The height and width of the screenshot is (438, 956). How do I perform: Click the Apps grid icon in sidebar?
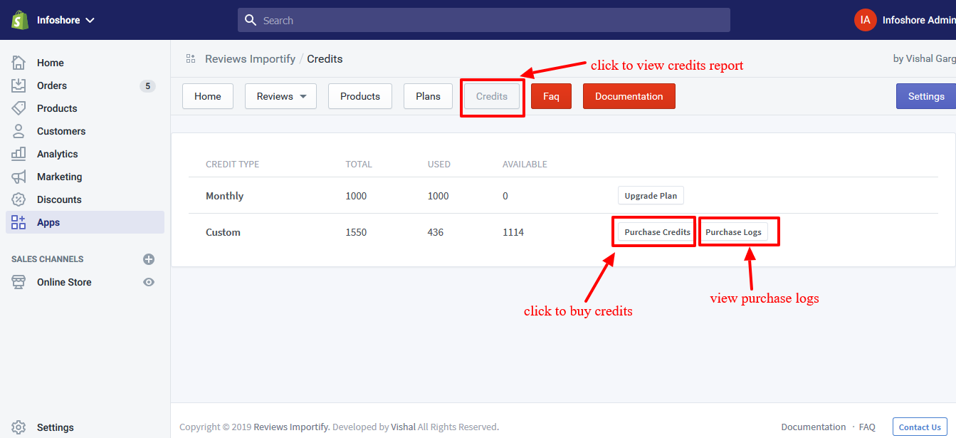point(19,222)
